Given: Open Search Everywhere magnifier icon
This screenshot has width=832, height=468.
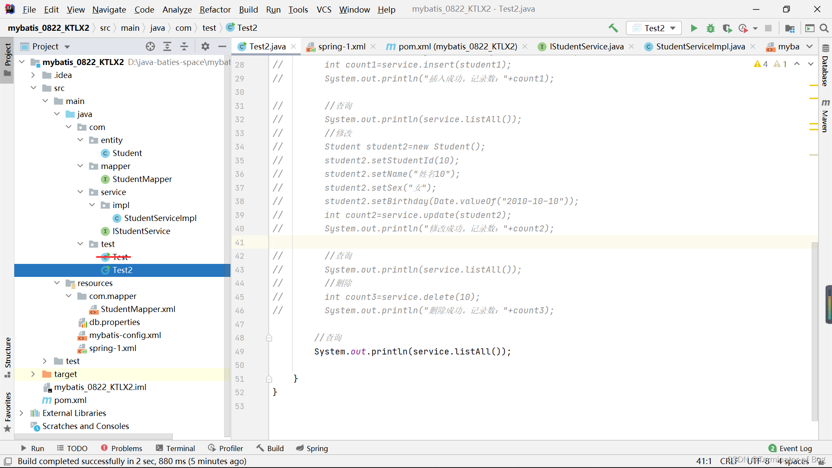Looking at the screenshot, I should 824,28.
